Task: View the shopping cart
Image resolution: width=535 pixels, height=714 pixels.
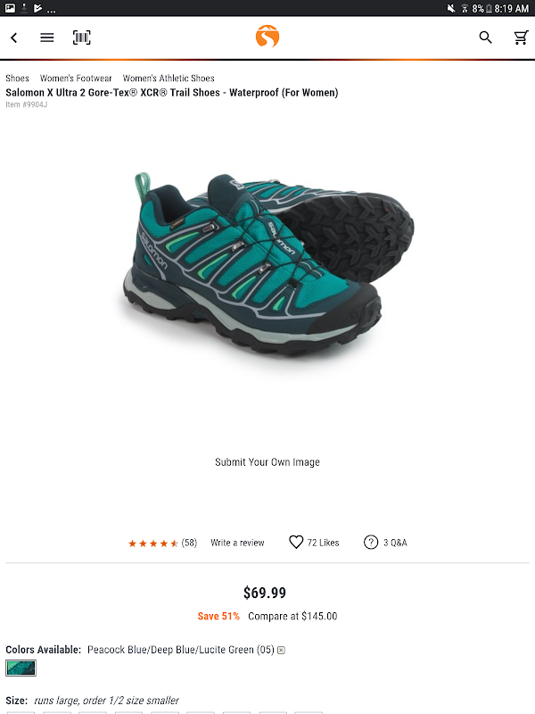Action: [521, 37]
